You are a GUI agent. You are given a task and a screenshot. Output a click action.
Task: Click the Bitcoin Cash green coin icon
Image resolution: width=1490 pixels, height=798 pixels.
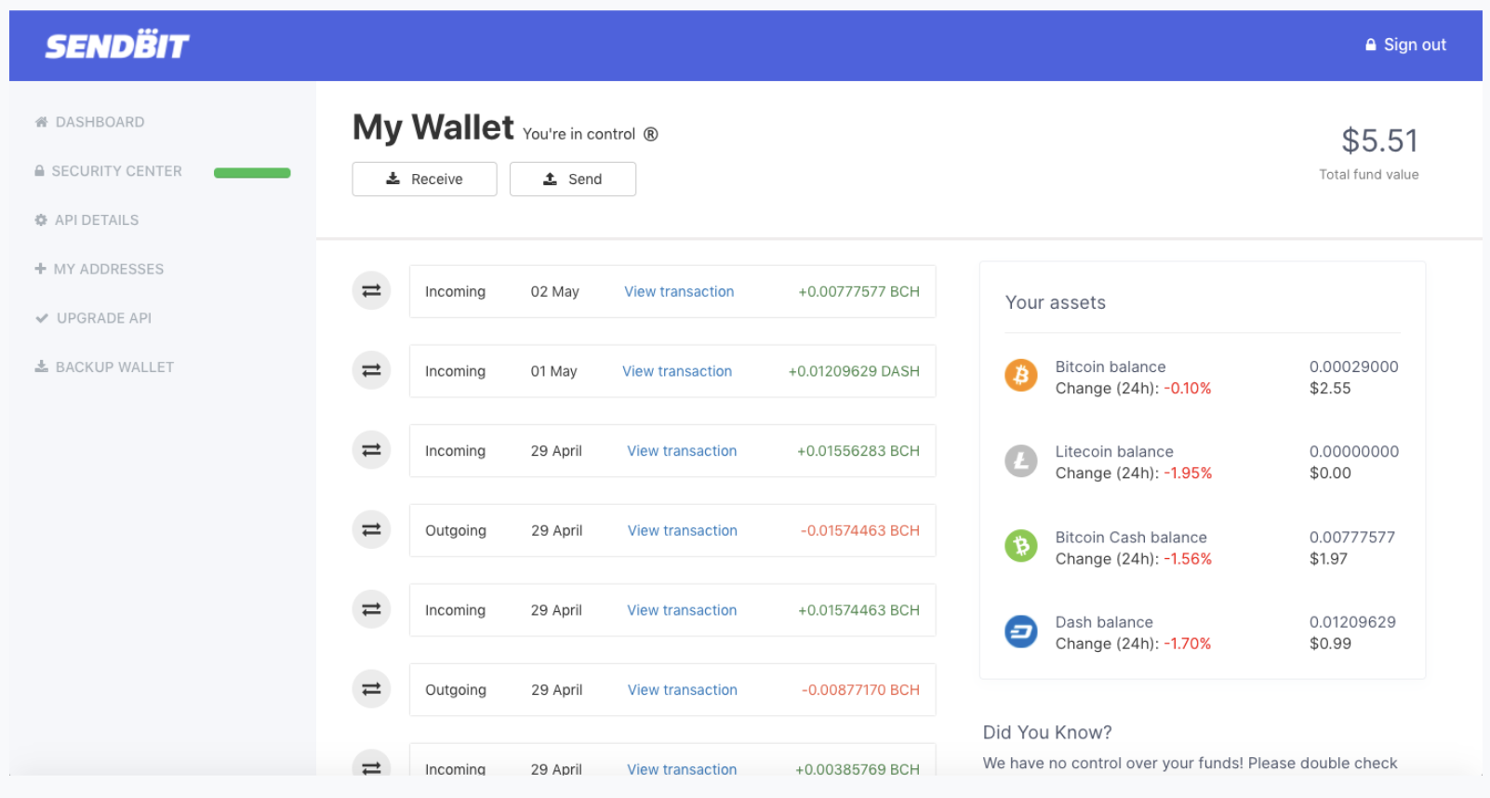coord(1021,545)
